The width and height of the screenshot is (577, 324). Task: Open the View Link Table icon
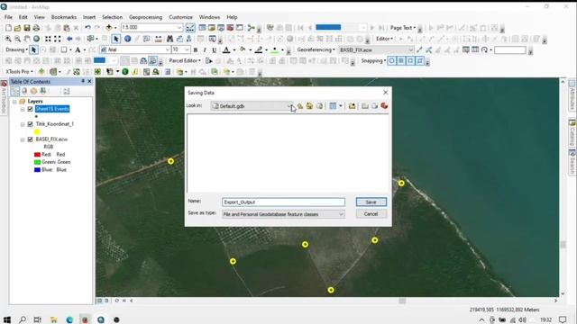pyautogui.click(x=475, y=50)
